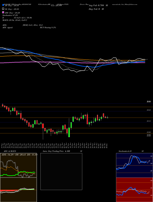Click the 'BUY Slowing @ 2%' signal text
Screen dimensions: 153x202
click(48, 28)
